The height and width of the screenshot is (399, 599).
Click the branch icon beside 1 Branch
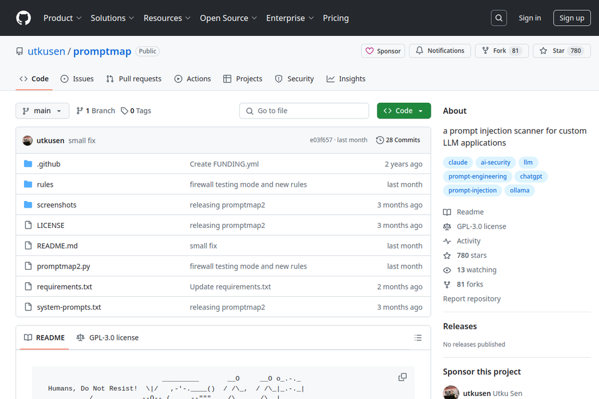80,111
